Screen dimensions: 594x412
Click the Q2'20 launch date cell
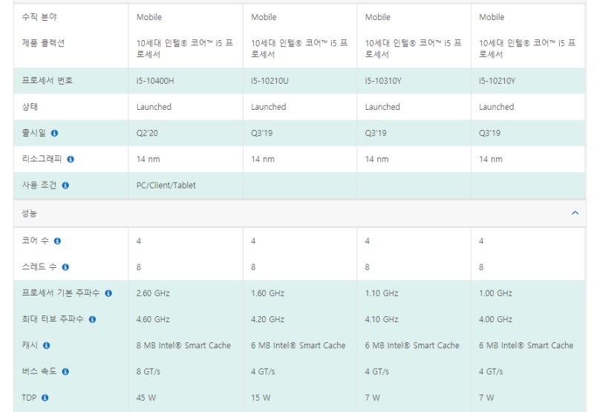pyautogui.click(x=147, y=134)
